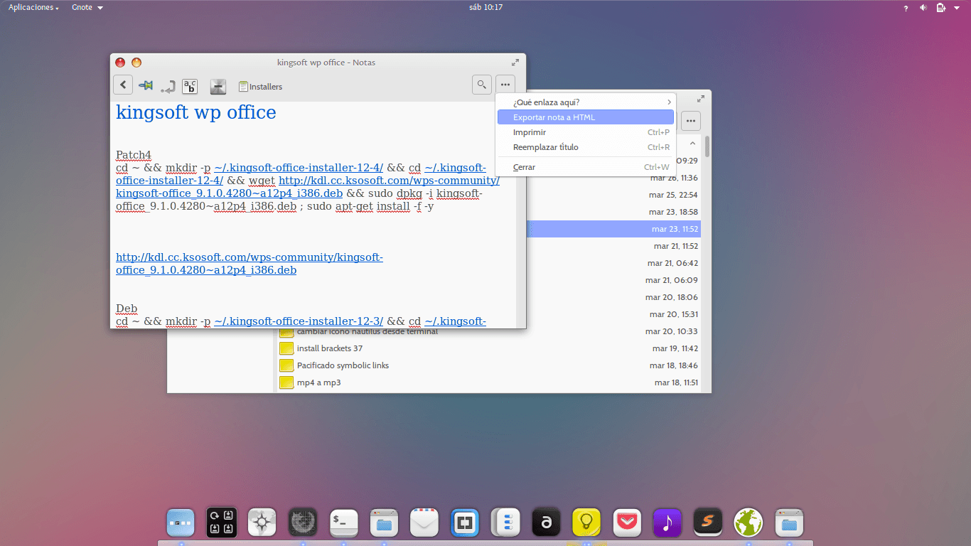Open the compass browser icon in dock
Screen dimensions: 971x546
click(262, 523)
